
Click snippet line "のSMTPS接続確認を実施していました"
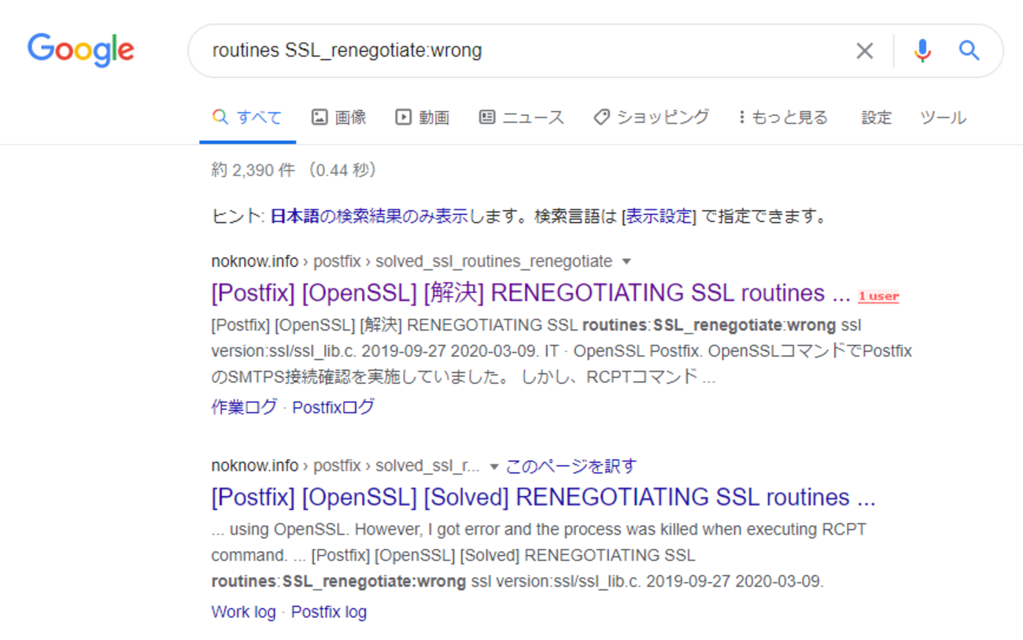click(463, 376)
